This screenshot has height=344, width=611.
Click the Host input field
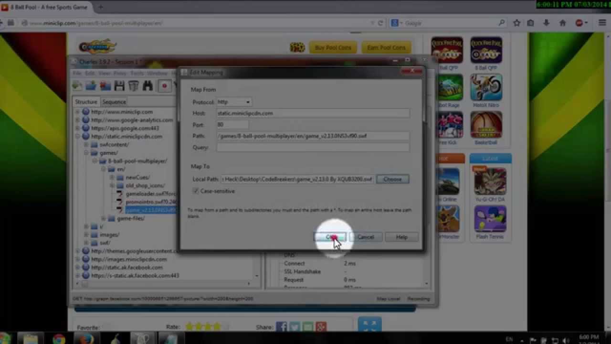click(313, 113)
